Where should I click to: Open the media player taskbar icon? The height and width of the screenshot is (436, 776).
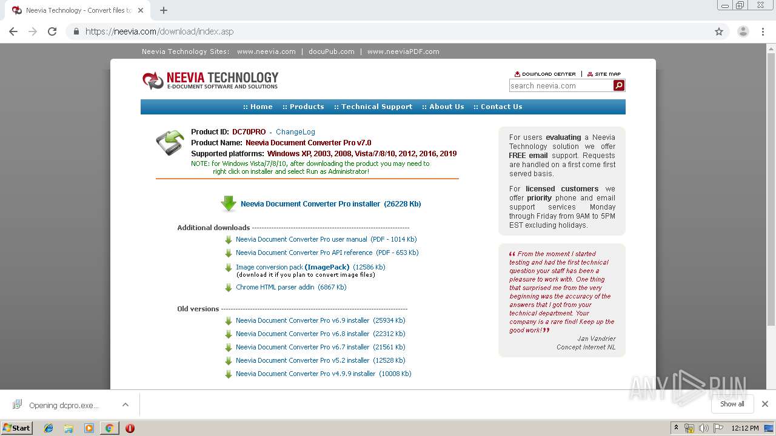[x=89, y=428]
